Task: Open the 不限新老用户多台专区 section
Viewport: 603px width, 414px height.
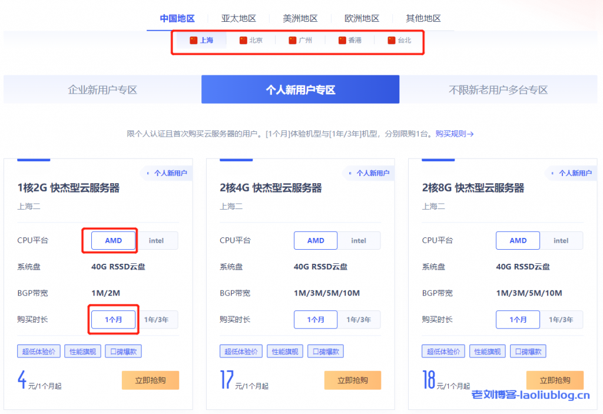Action: point(501,89)
